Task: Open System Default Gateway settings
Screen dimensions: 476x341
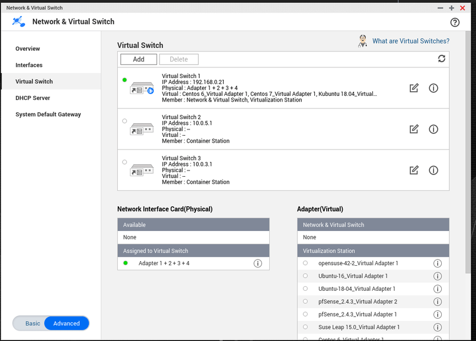Action: 48,115
